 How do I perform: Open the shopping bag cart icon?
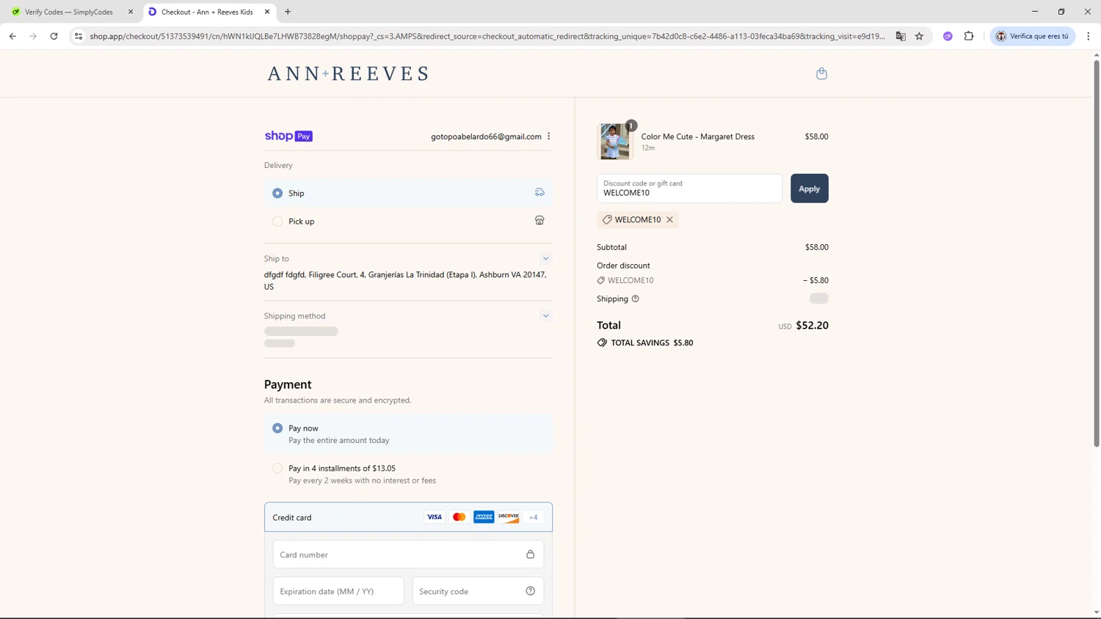821,73
